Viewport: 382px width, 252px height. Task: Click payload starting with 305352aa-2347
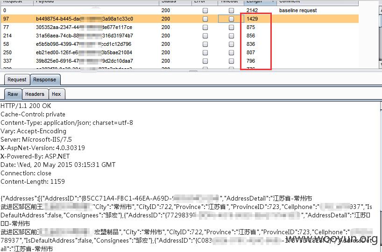(x=84, y=27)
